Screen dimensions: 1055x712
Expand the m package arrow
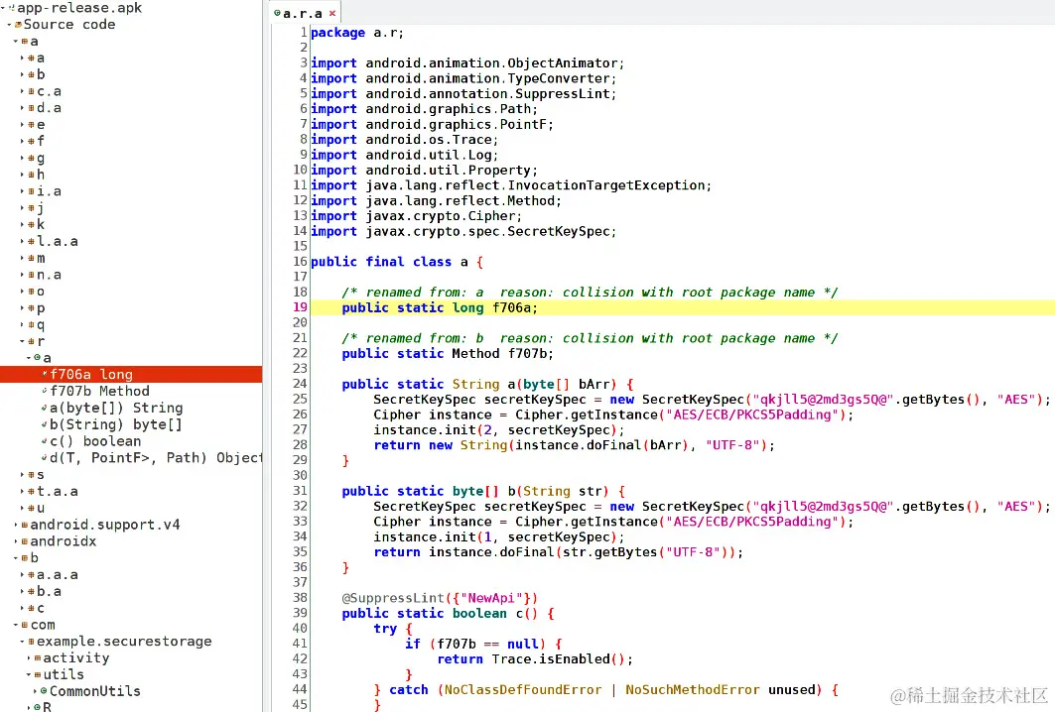tap(22, 258)
